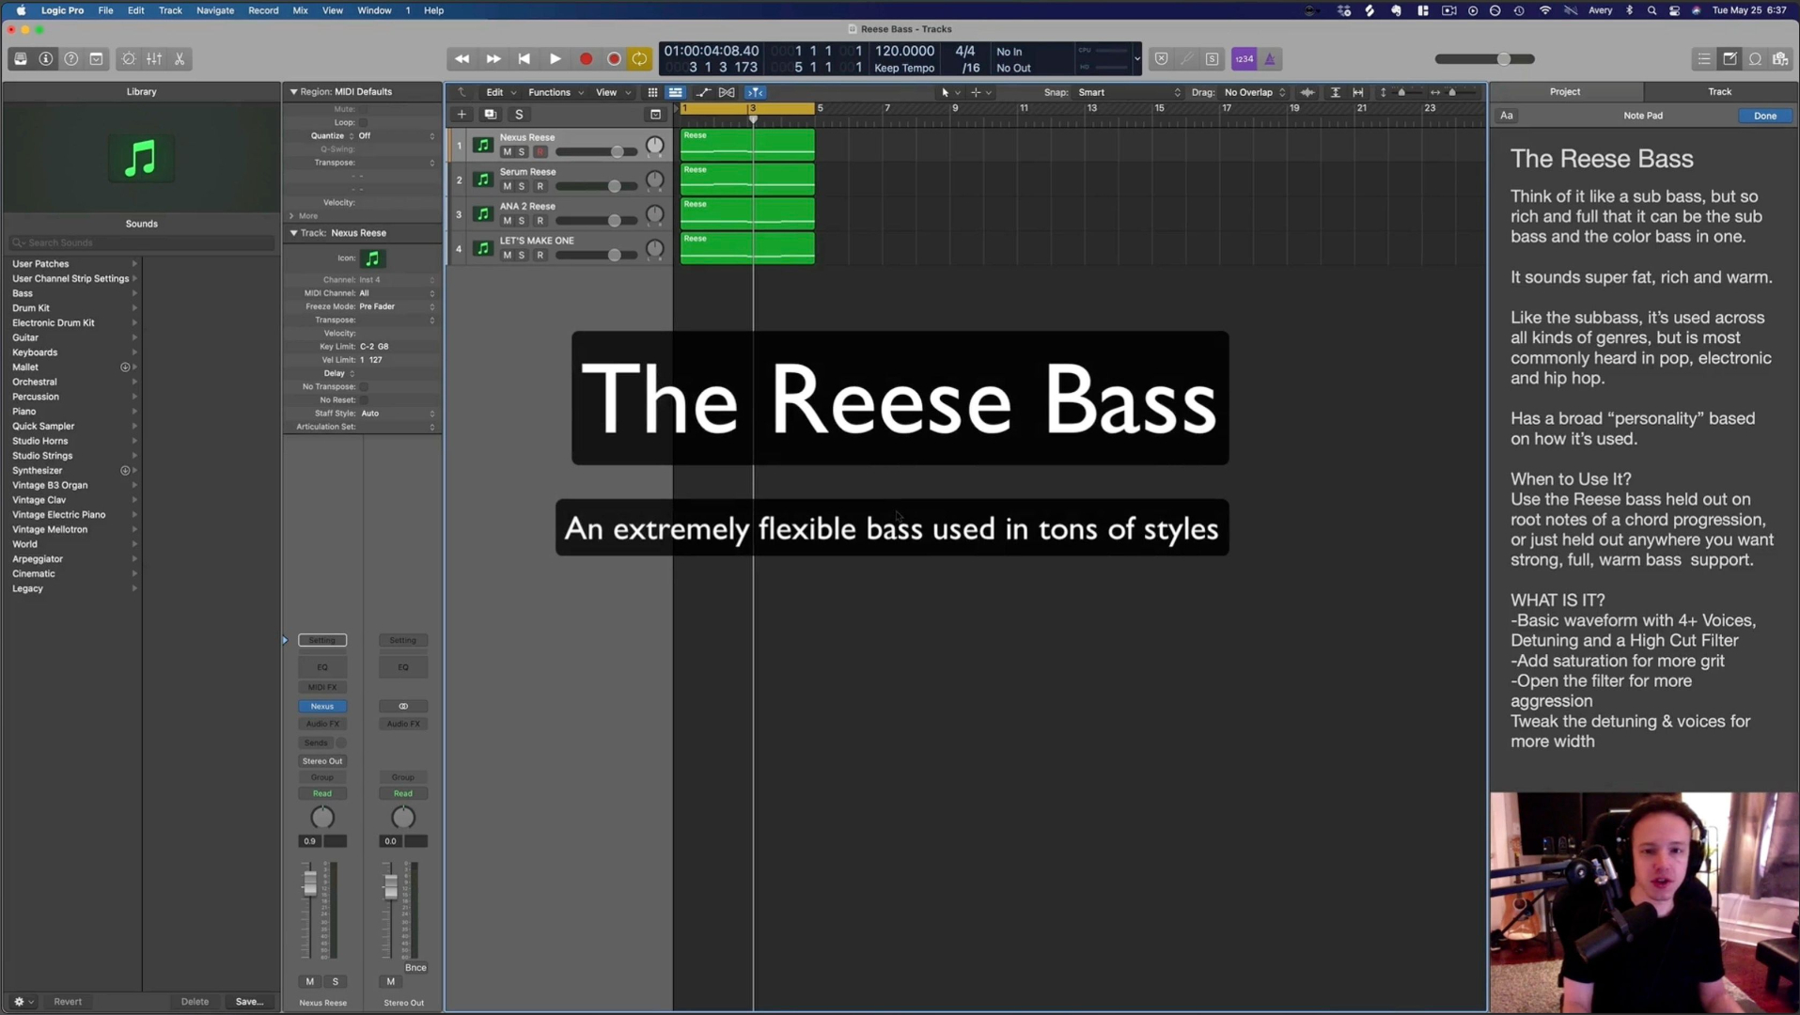1800x1015 pixels.
Task: Click the large green music note library icon
Action: click(x=141, y=158)
